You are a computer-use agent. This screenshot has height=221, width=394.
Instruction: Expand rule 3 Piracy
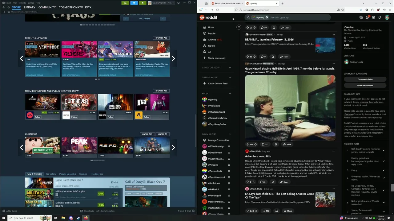point(384,170)
